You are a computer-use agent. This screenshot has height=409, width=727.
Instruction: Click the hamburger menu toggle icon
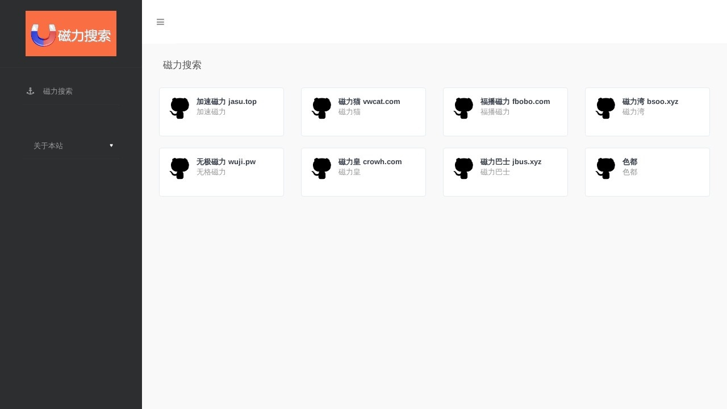click(x=160, y=22)
